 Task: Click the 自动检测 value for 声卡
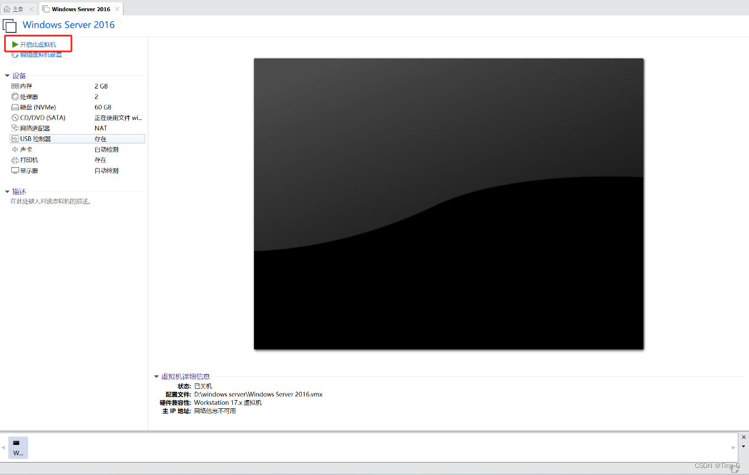(106, 149)
